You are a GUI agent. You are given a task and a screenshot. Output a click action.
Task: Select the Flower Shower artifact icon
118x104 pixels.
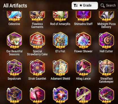83,40
